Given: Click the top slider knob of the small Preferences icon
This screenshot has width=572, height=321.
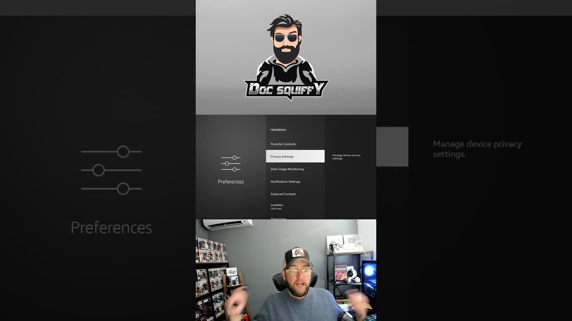Looking at the screenshot, I should 234,158.
